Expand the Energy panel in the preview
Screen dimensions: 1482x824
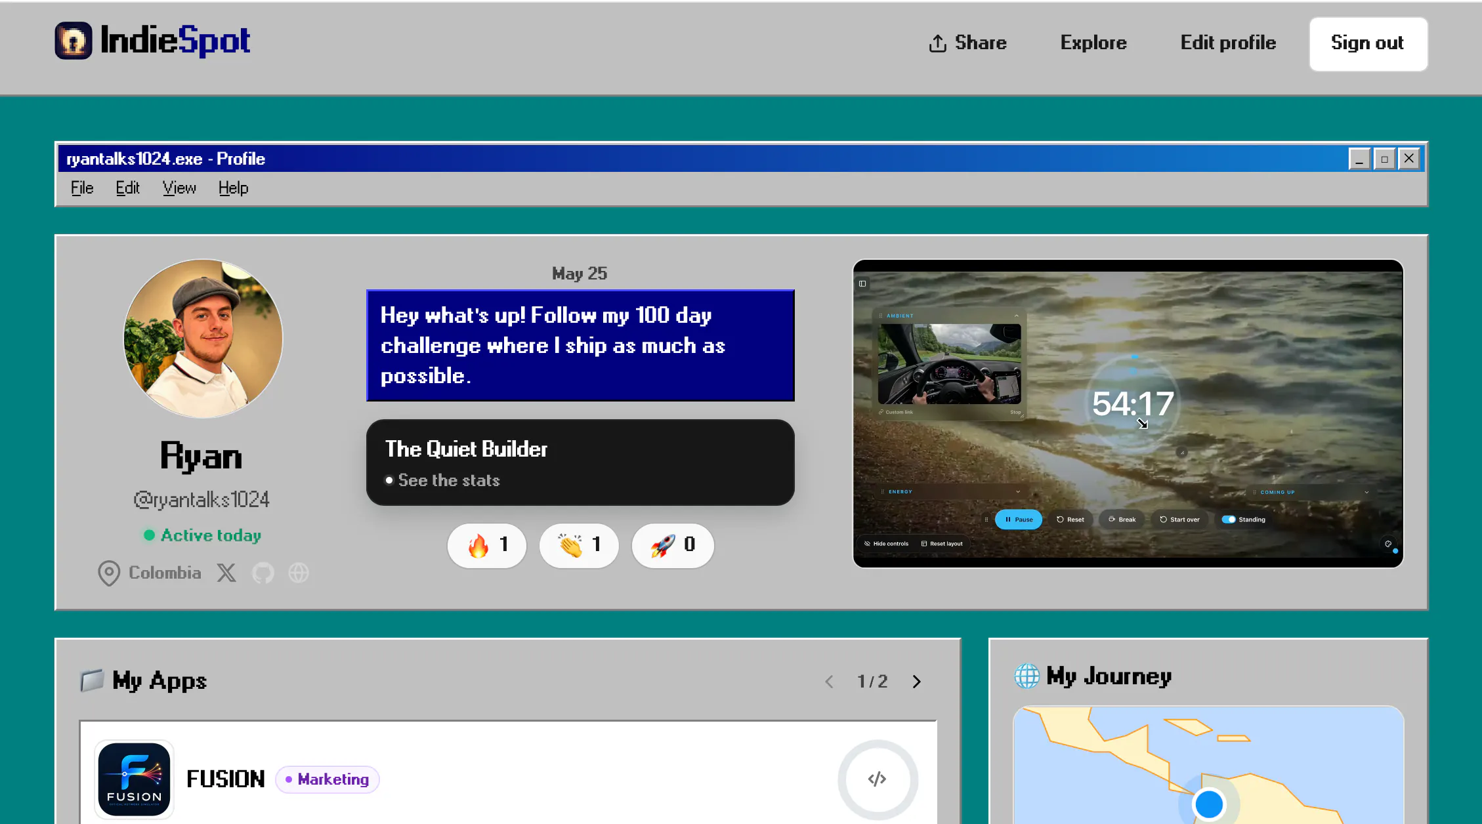coord(1018,491)
